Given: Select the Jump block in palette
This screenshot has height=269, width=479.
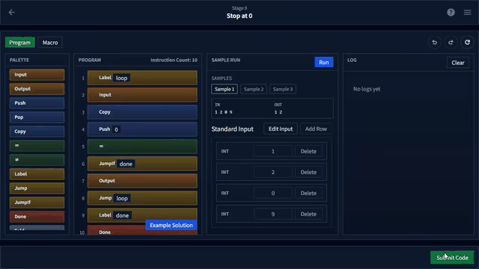Looking at the screenshot, I should (x=37, y=188).
